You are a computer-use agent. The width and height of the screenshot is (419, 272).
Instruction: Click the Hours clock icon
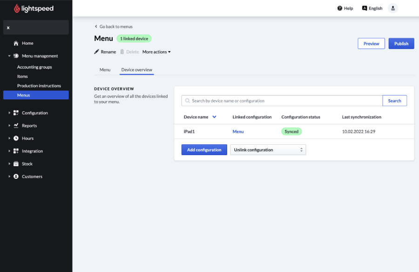(16, 138)
